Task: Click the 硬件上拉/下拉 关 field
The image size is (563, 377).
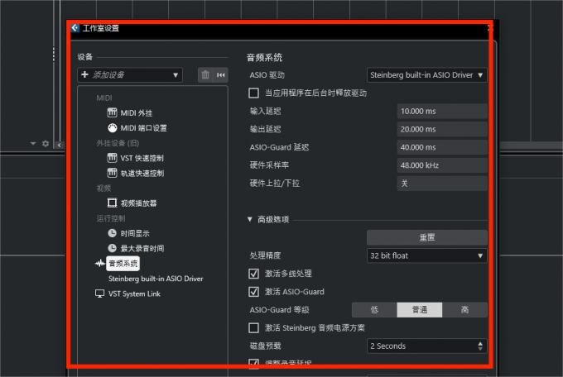Action: (x=442, y=184)
